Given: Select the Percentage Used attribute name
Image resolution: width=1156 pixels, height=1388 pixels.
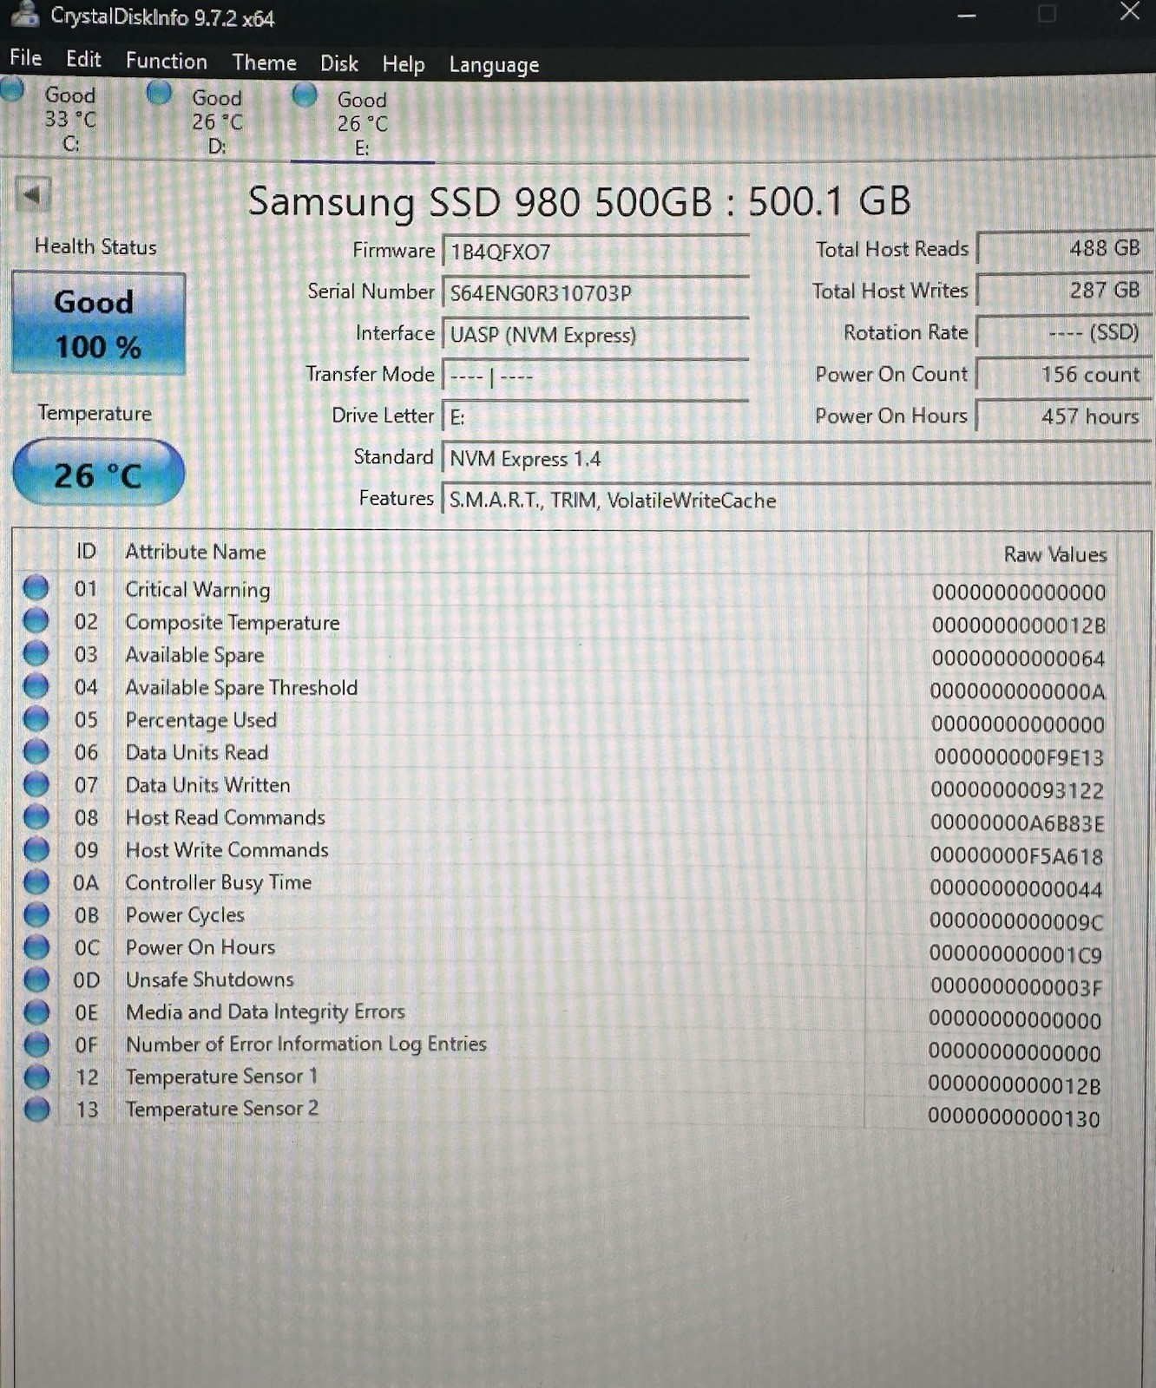Looking at the screenshot, I should click(x=201, y=720).
